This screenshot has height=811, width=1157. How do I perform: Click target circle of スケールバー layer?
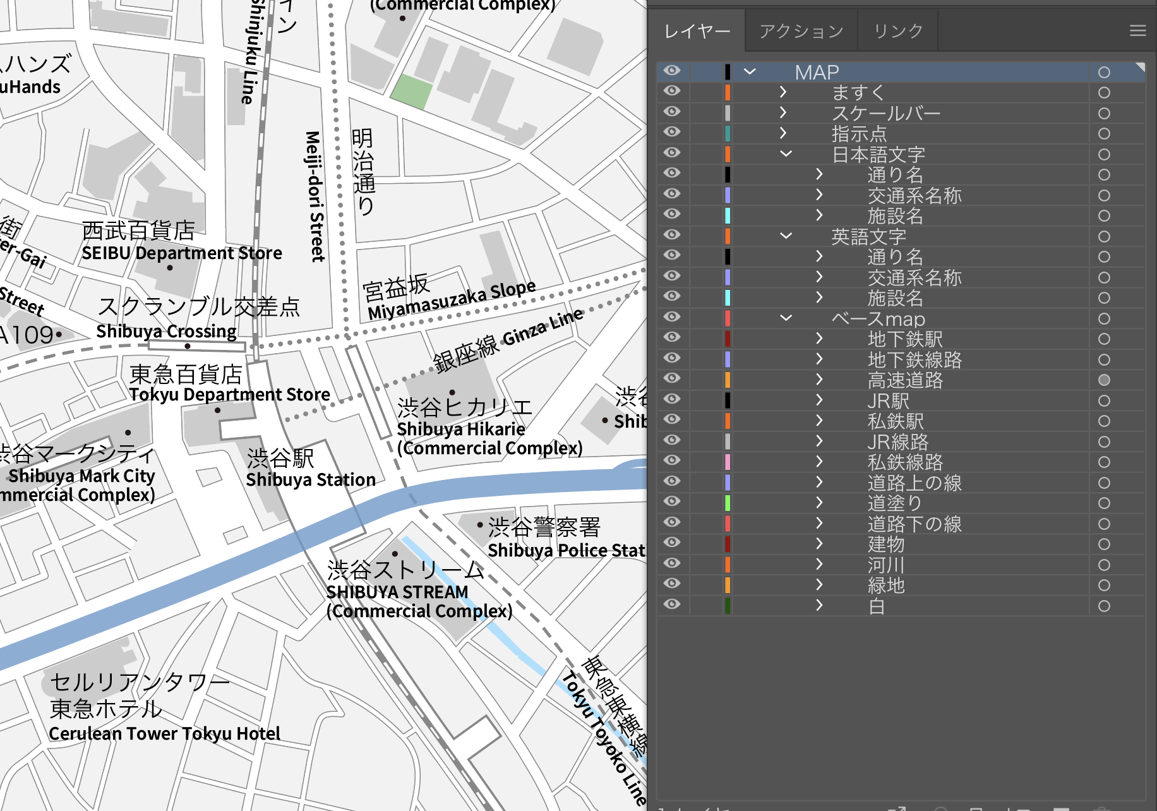coord(1104,113)
